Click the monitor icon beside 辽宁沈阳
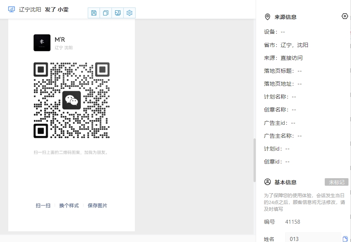 [12, 9]
